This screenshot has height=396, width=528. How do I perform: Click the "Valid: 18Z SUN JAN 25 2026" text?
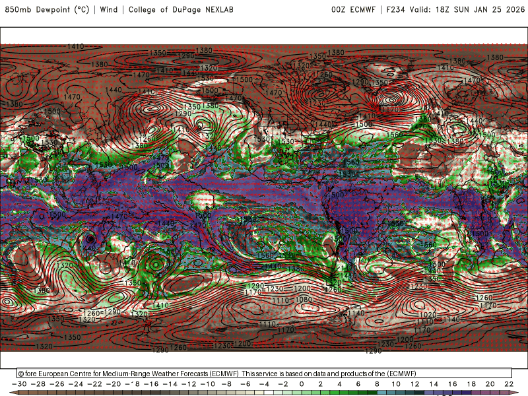pos(467,9)
